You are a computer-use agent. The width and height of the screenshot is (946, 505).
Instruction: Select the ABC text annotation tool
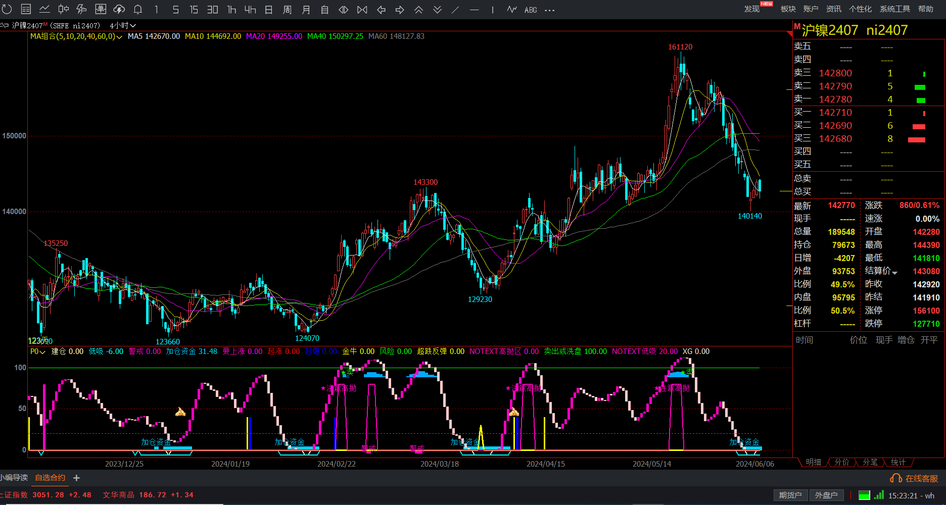coord(531,10)
